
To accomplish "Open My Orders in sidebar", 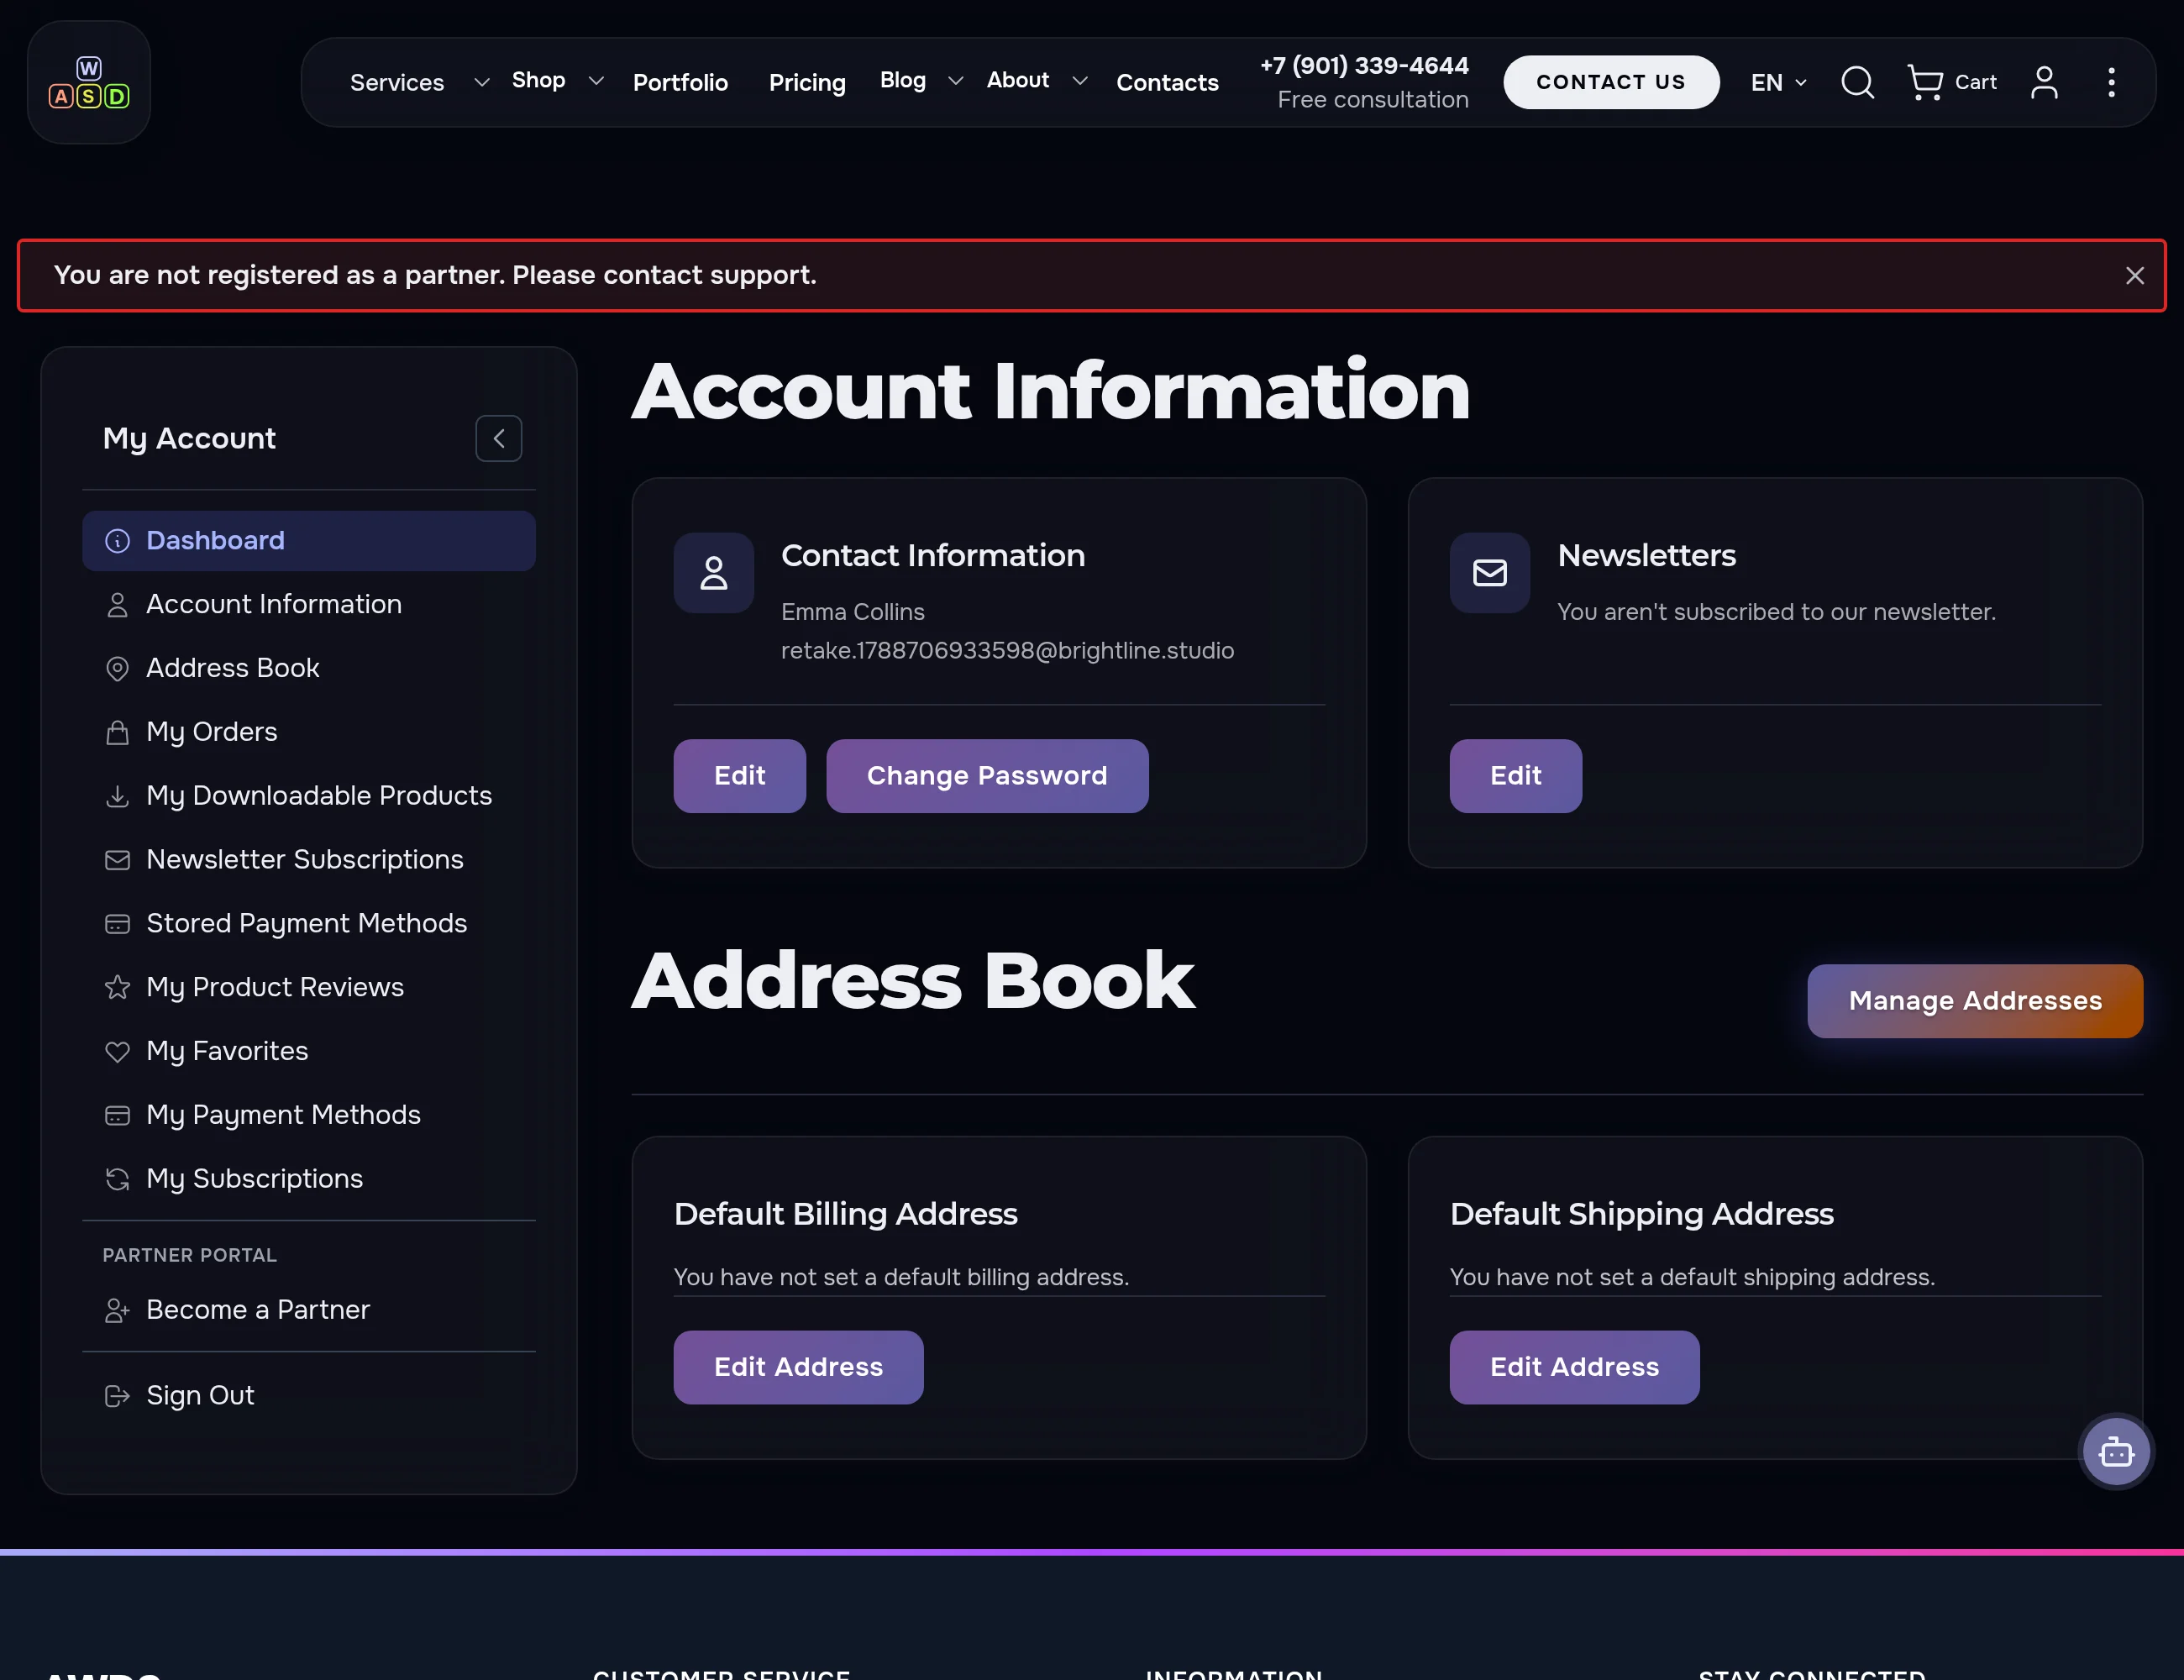I will [x=308, y=732].
